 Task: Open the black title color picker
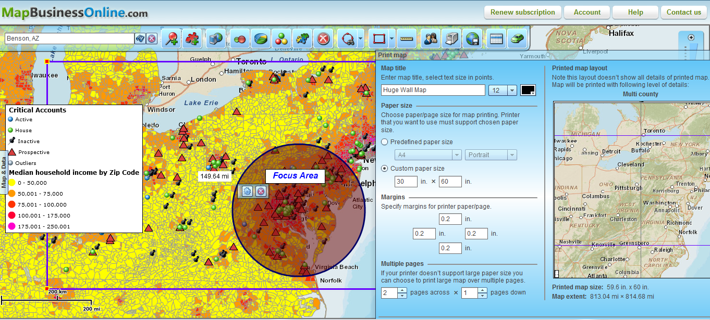pos(528,90)
